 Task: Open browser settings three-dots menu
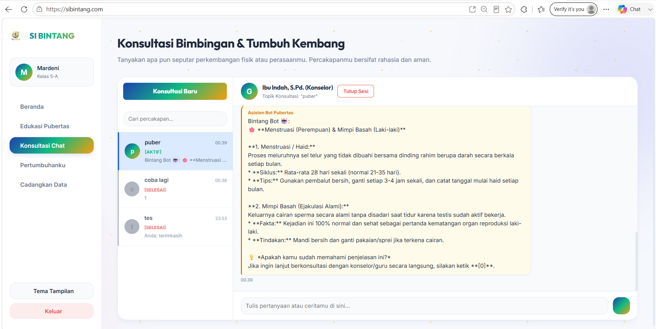coord(606,9)
